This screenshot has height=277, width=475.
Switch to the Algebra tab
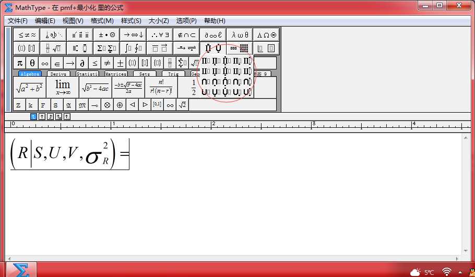pyautogui.click(x=30, y=74)
